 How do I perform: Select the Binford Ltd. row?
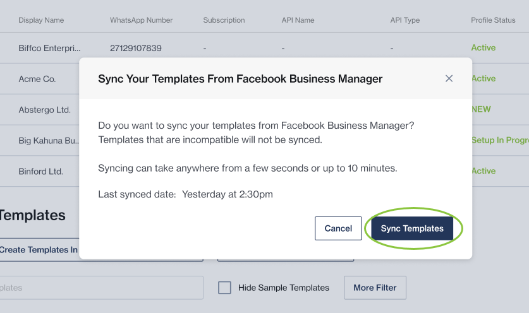40,171
